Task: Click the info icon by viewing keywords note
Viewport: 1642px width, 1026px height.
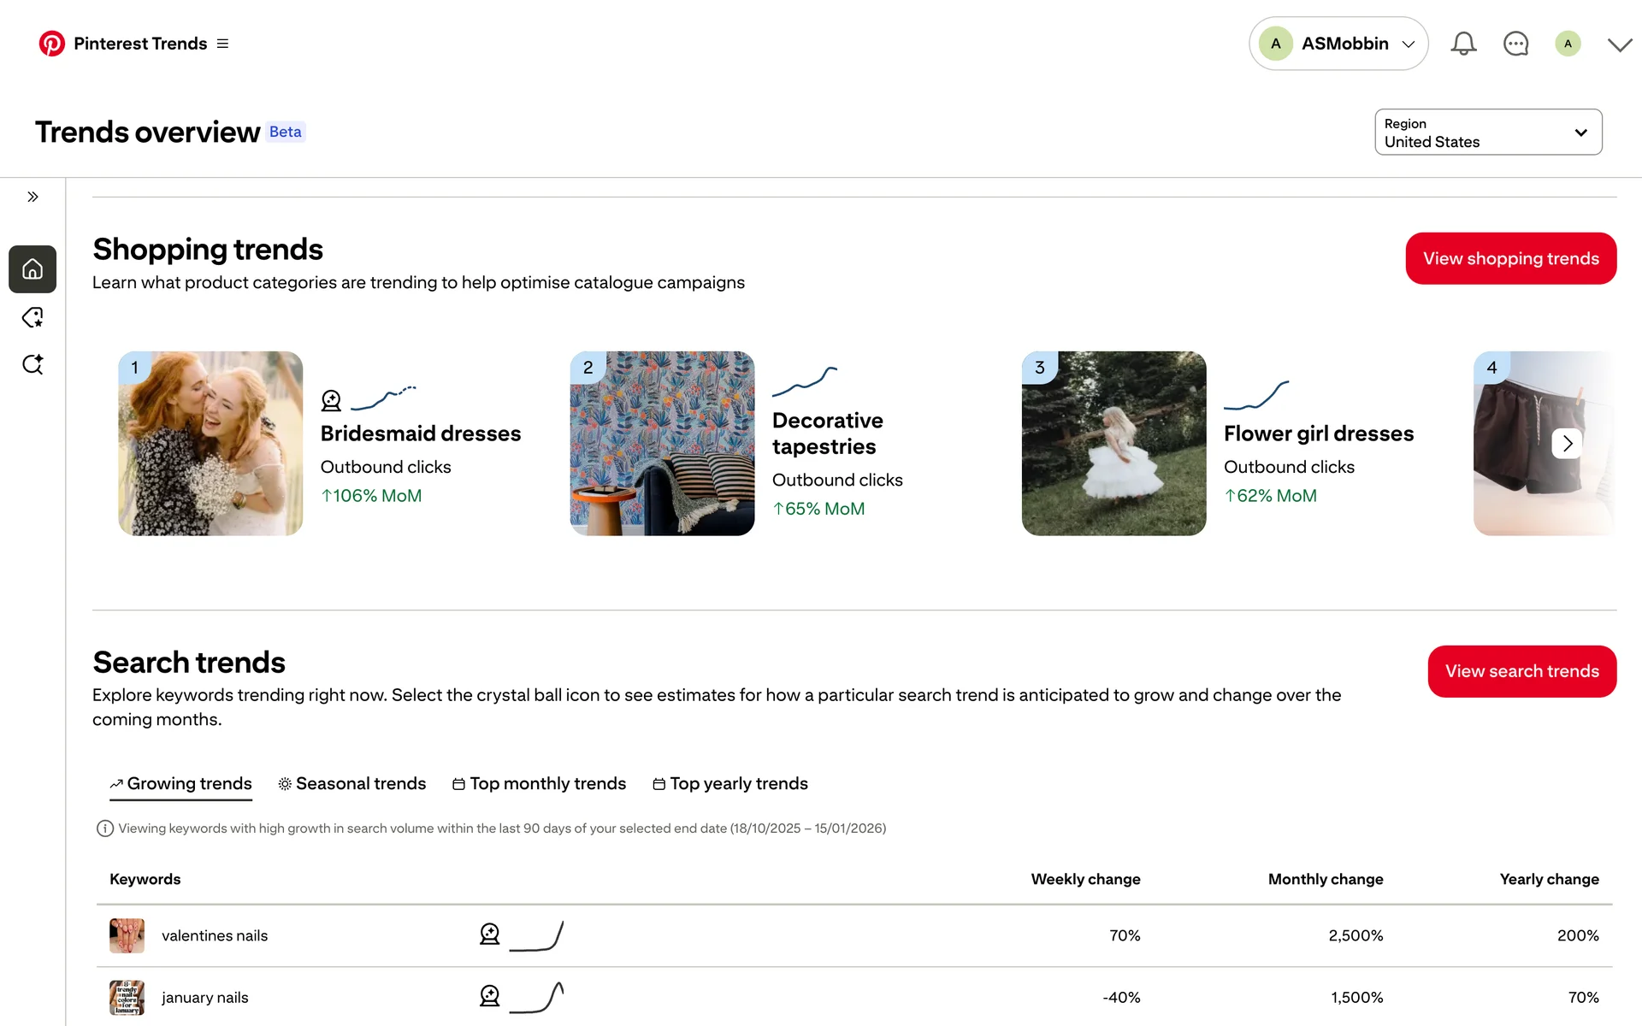Action: point(105,828)
